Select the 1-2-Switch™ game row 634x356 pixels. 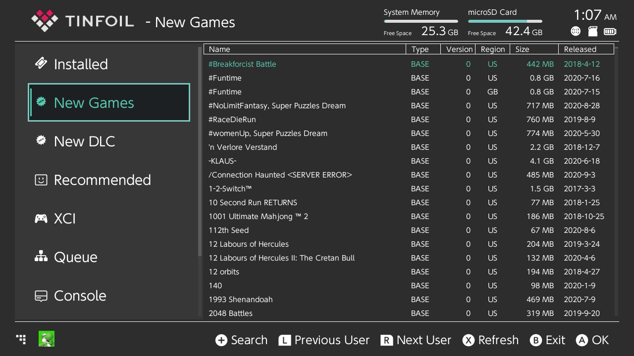pyautogui.click(x=409, y=188)
